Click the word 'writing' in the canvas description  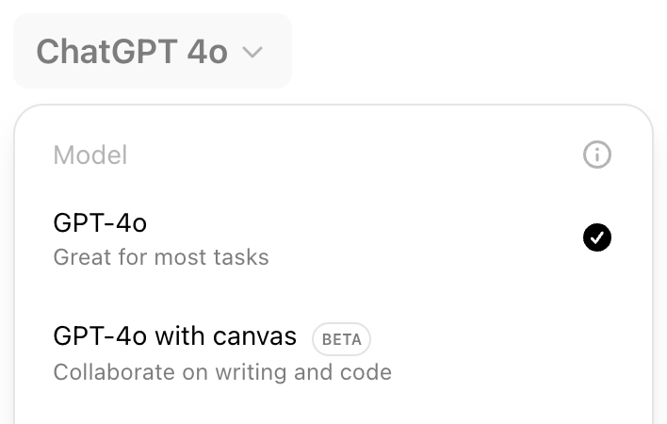tap(252, 371)
